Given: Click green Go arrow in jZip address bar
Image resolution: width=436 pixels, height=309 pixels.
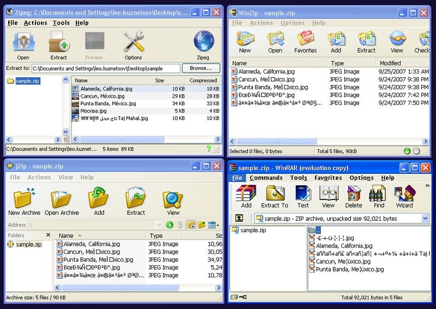Looking at the screenshot, I should point(169,225).
